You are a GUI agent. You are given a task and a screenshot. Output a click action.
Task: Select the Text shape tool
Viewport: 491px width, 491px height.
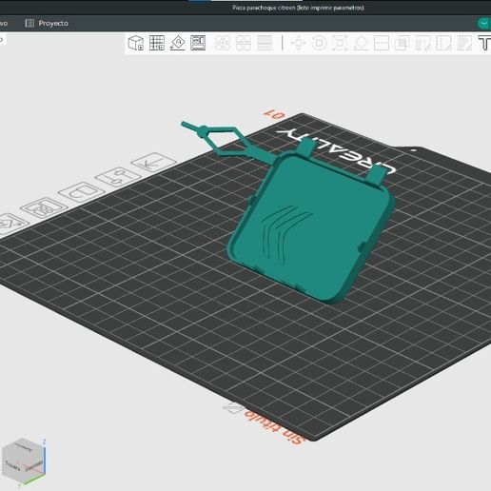point(484,43)
